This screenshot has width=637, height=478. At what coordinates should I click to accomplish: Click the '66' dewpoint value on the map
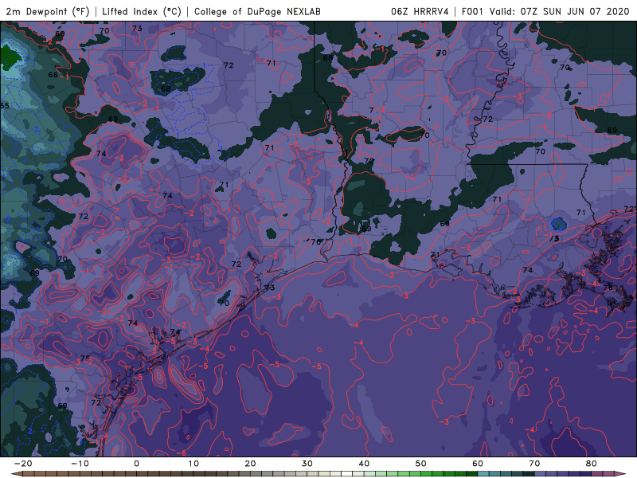pyautogui.click(x=53, y=75)
